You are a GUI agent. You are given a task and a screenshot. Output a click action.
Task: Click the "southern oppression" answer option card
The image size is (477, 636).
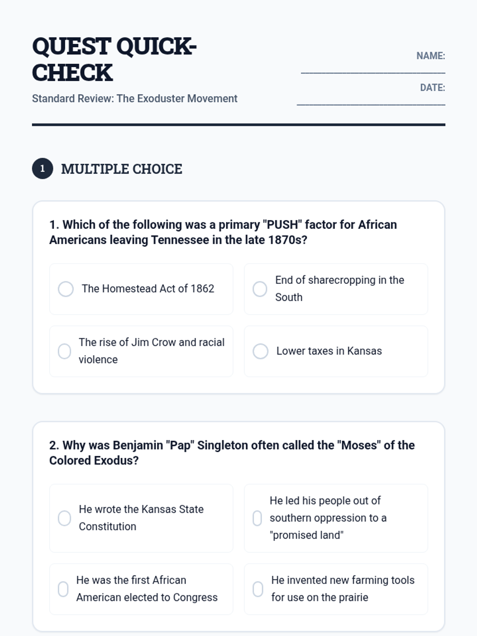[x=336, y=518]
